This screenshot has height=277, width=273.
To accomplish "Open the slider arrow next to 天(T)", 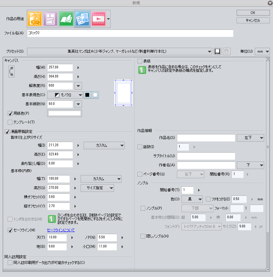I will [x=72, y=237].
